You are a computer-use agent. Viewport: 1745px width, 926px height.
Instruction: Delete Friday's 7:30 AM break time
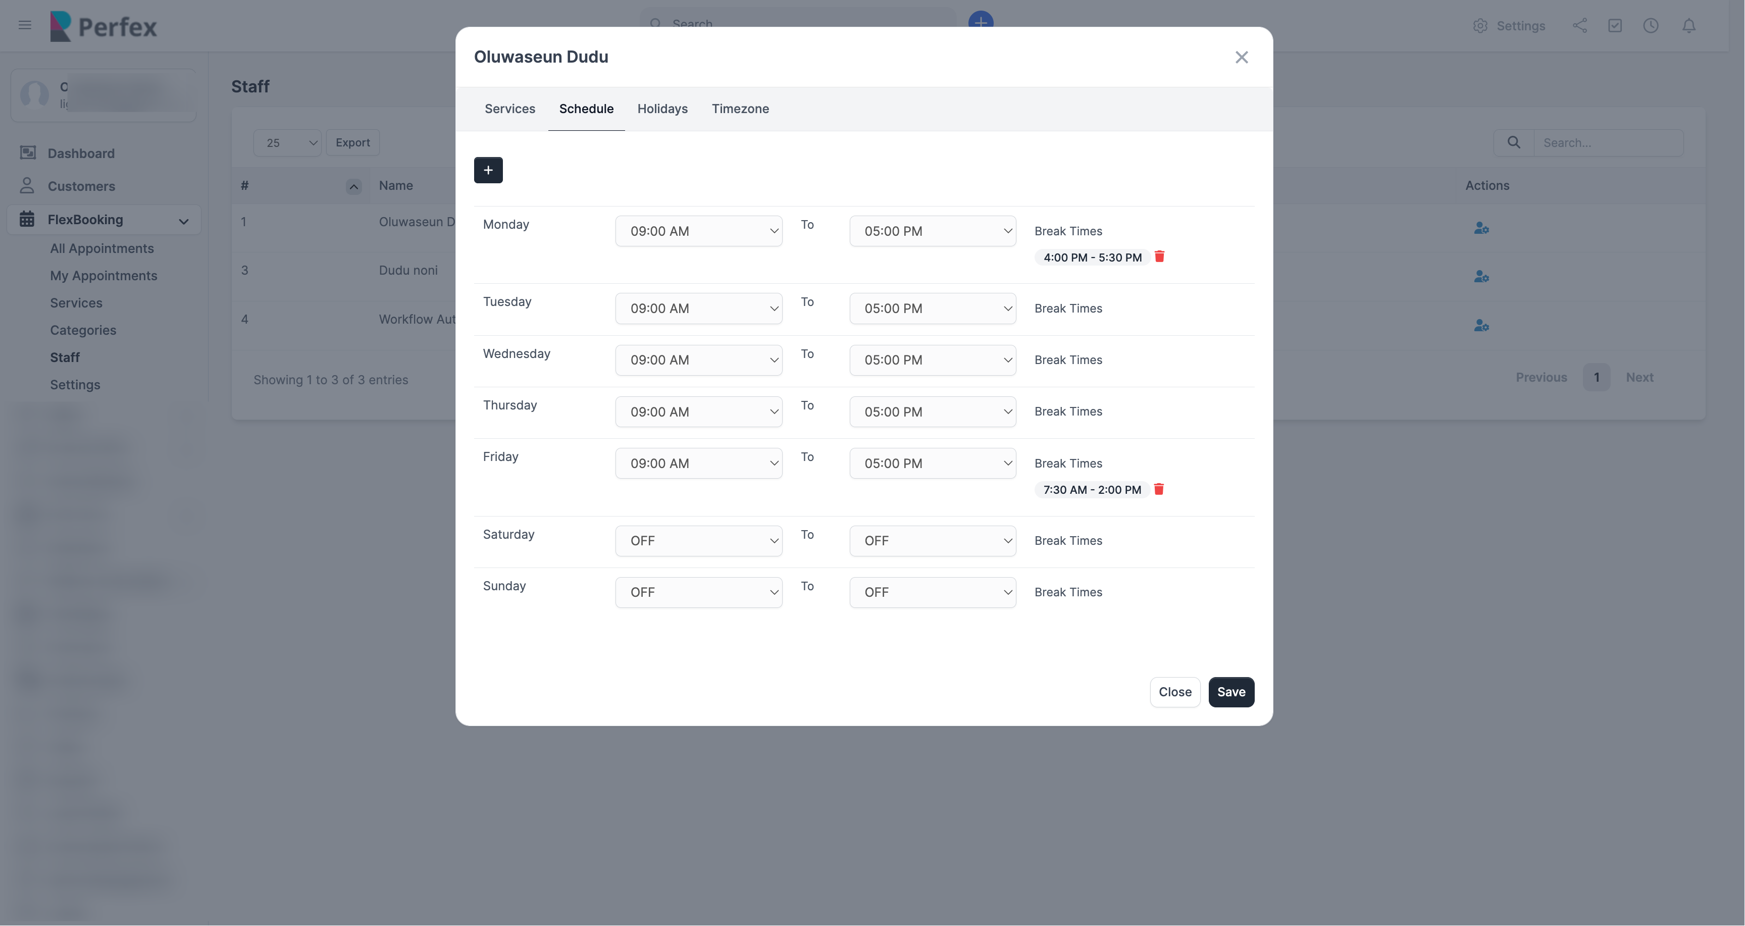click(1158, 489)
